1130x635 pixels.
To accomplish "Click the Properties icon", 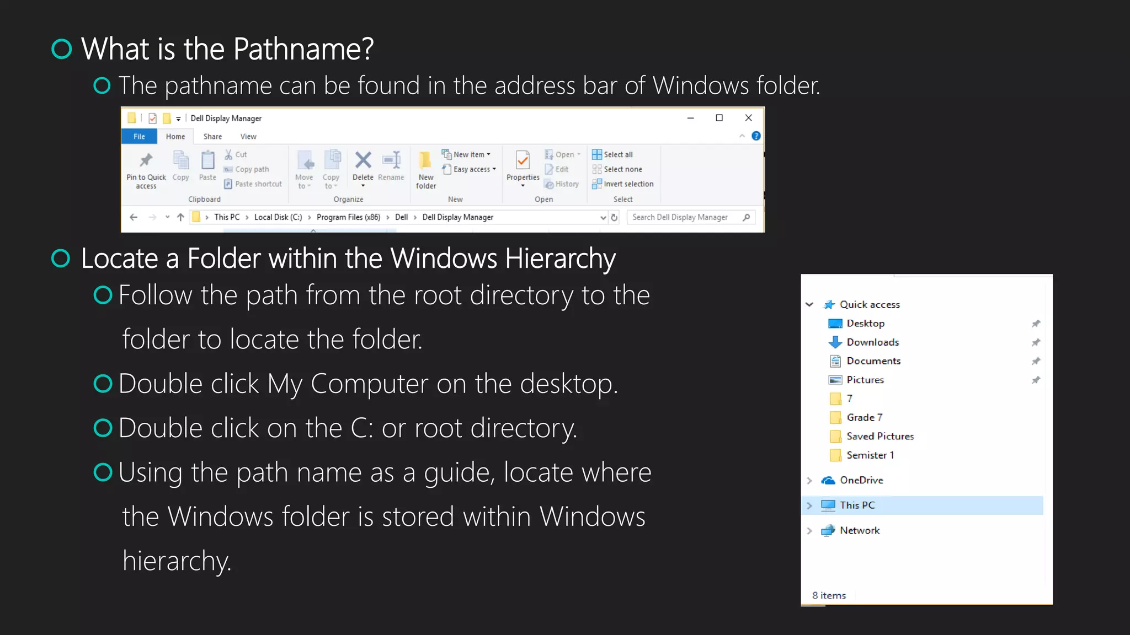I will 523,160.
